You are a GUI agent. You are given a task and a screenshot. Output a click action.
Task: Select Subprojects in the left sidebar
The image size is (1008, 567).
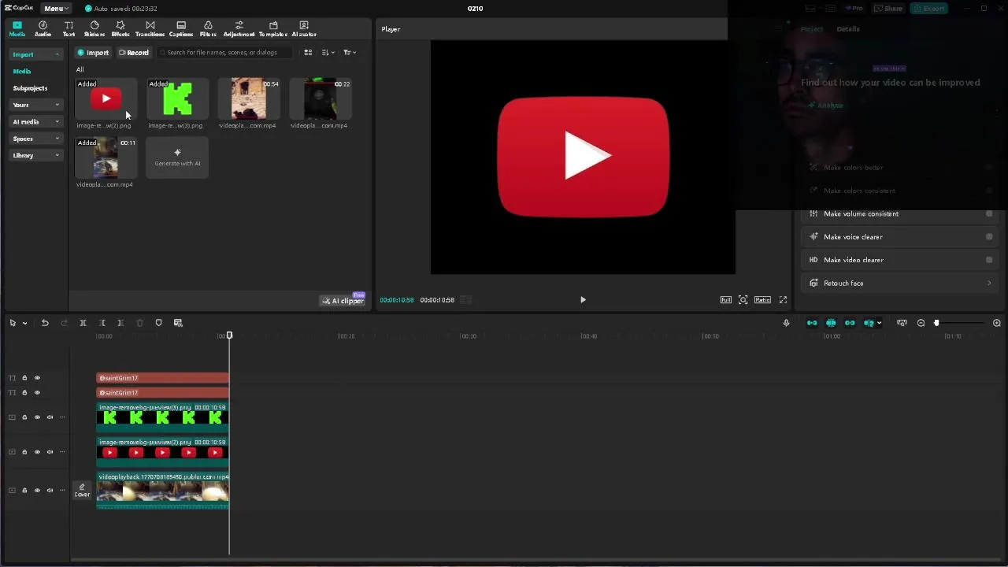coord(30,88)
